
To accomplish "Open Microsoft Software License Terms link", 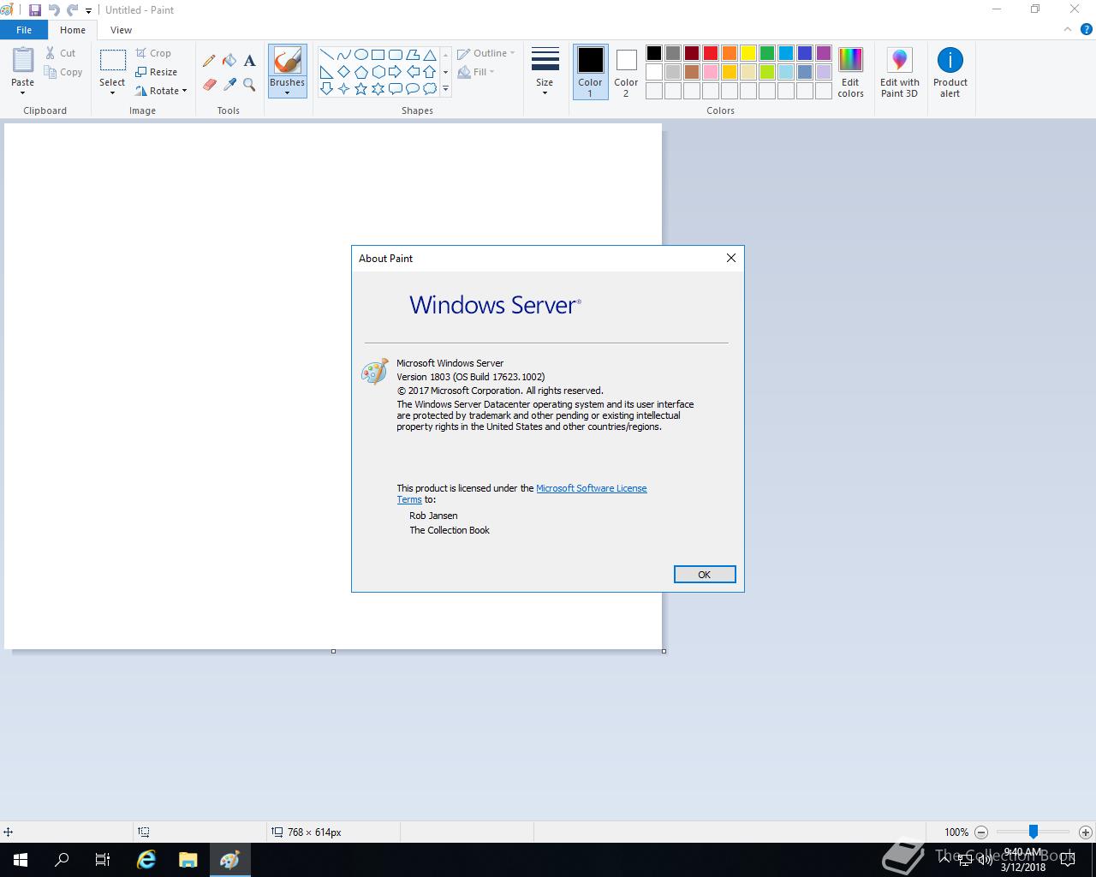I will [592, 488].
